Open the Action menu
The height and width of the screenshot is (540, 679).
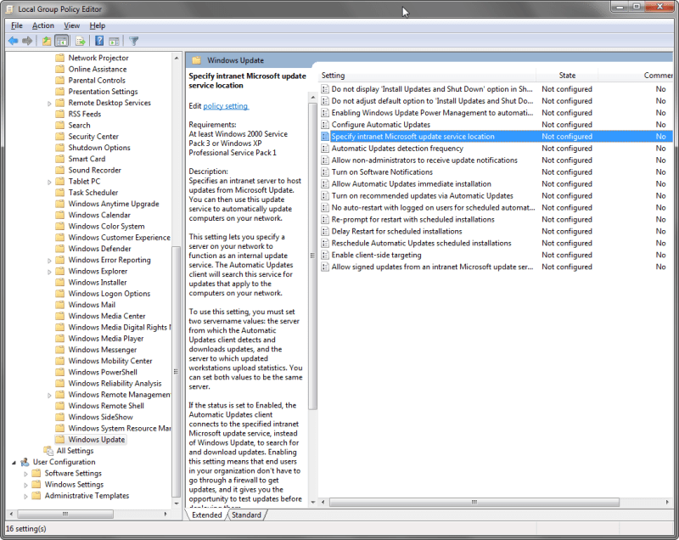[42, 25]
